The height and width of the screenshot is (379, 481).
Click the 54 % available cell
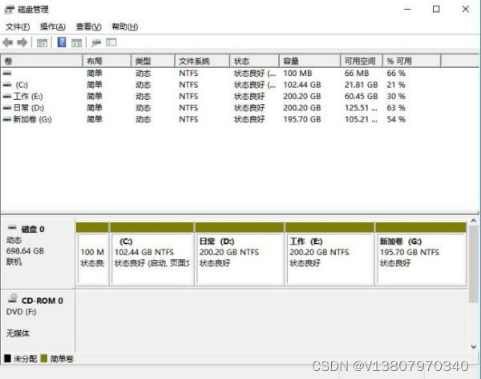pyautogui.click(x=396, y=119)
